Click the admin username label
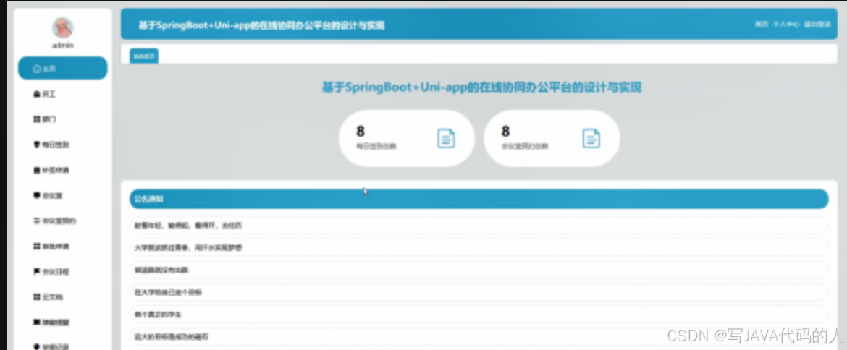Viewport: 847px width, 350px height. click(x=63, y=46)
